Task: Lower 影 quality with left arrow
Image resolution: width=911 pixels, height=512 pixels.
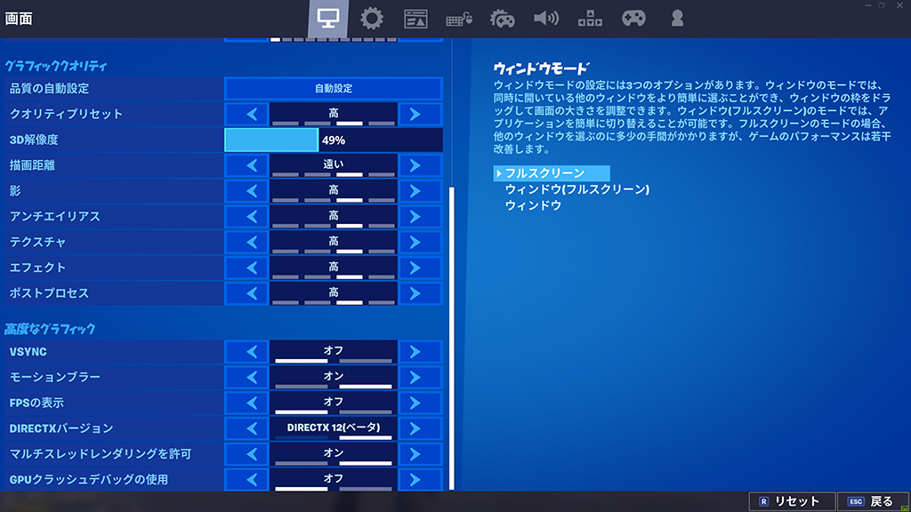Action: [246, 191]
